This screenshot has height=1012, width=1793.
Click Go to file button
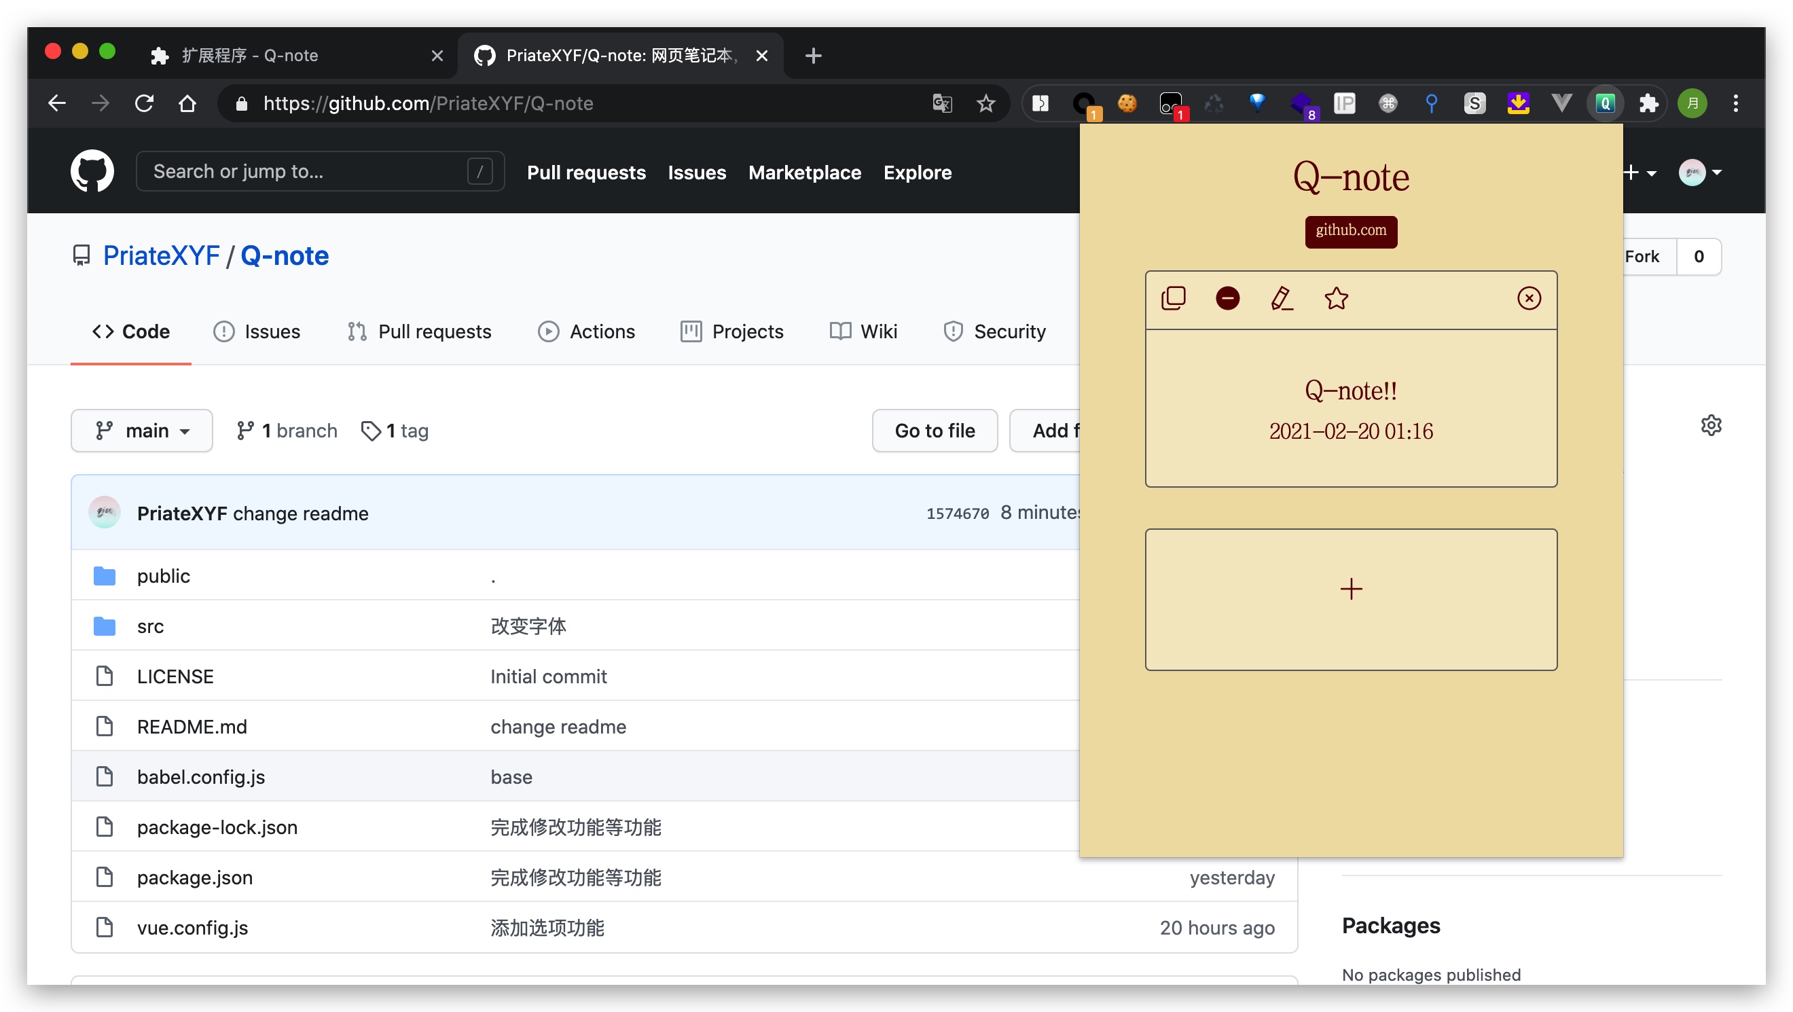pos(935,431)
